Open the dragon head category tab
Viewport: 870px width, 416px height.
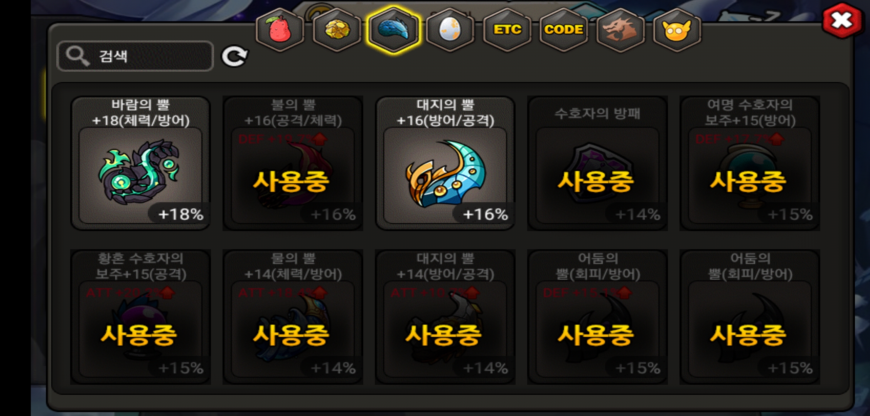pos(620,30)
